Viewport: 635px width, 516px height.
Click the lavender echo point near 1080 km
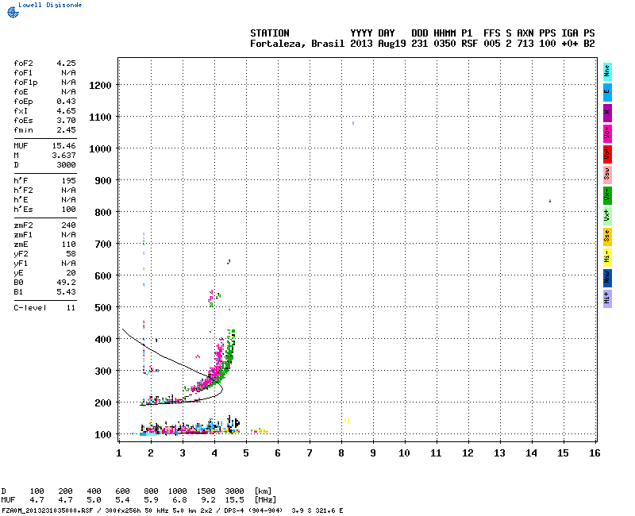point(353,123)
